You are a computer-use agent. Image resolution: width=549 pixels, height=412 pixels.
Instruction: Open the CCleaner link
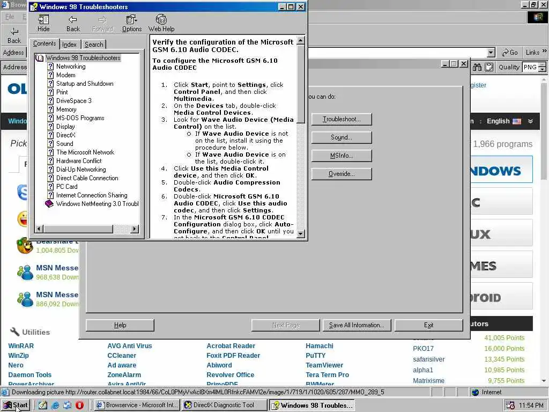tap(122, 356)
